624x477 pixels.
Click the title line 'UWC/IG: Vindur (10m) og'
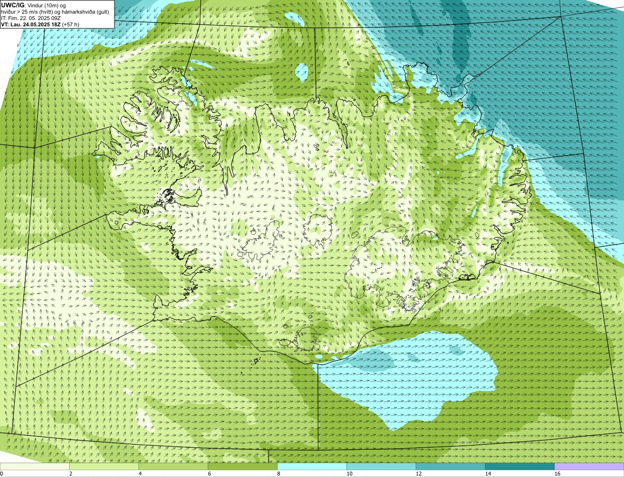pyautogui.click(x=33, y=5)
